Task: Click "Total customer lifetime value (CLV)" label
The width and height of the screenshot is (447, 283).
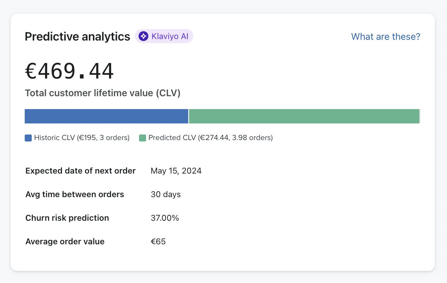Action: pos(103,93)
